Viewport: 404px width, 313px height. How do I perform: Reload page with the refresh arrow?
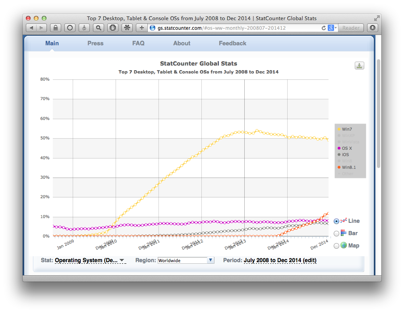pos(324,28)
